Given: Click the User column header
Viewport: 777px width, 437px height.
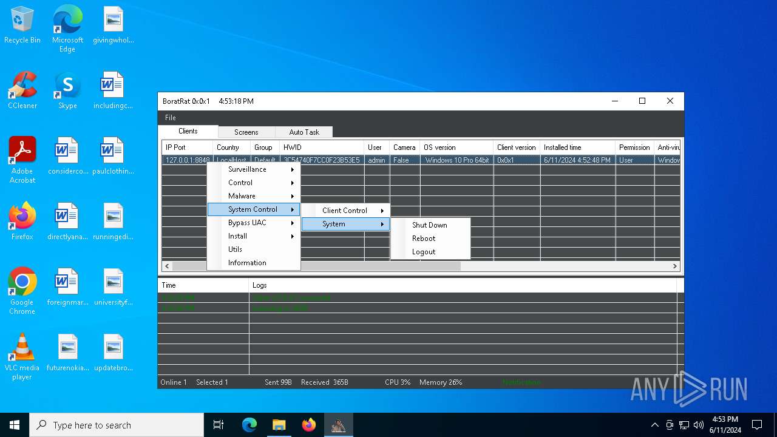Looking at the screenshot, I should (377, 147).
